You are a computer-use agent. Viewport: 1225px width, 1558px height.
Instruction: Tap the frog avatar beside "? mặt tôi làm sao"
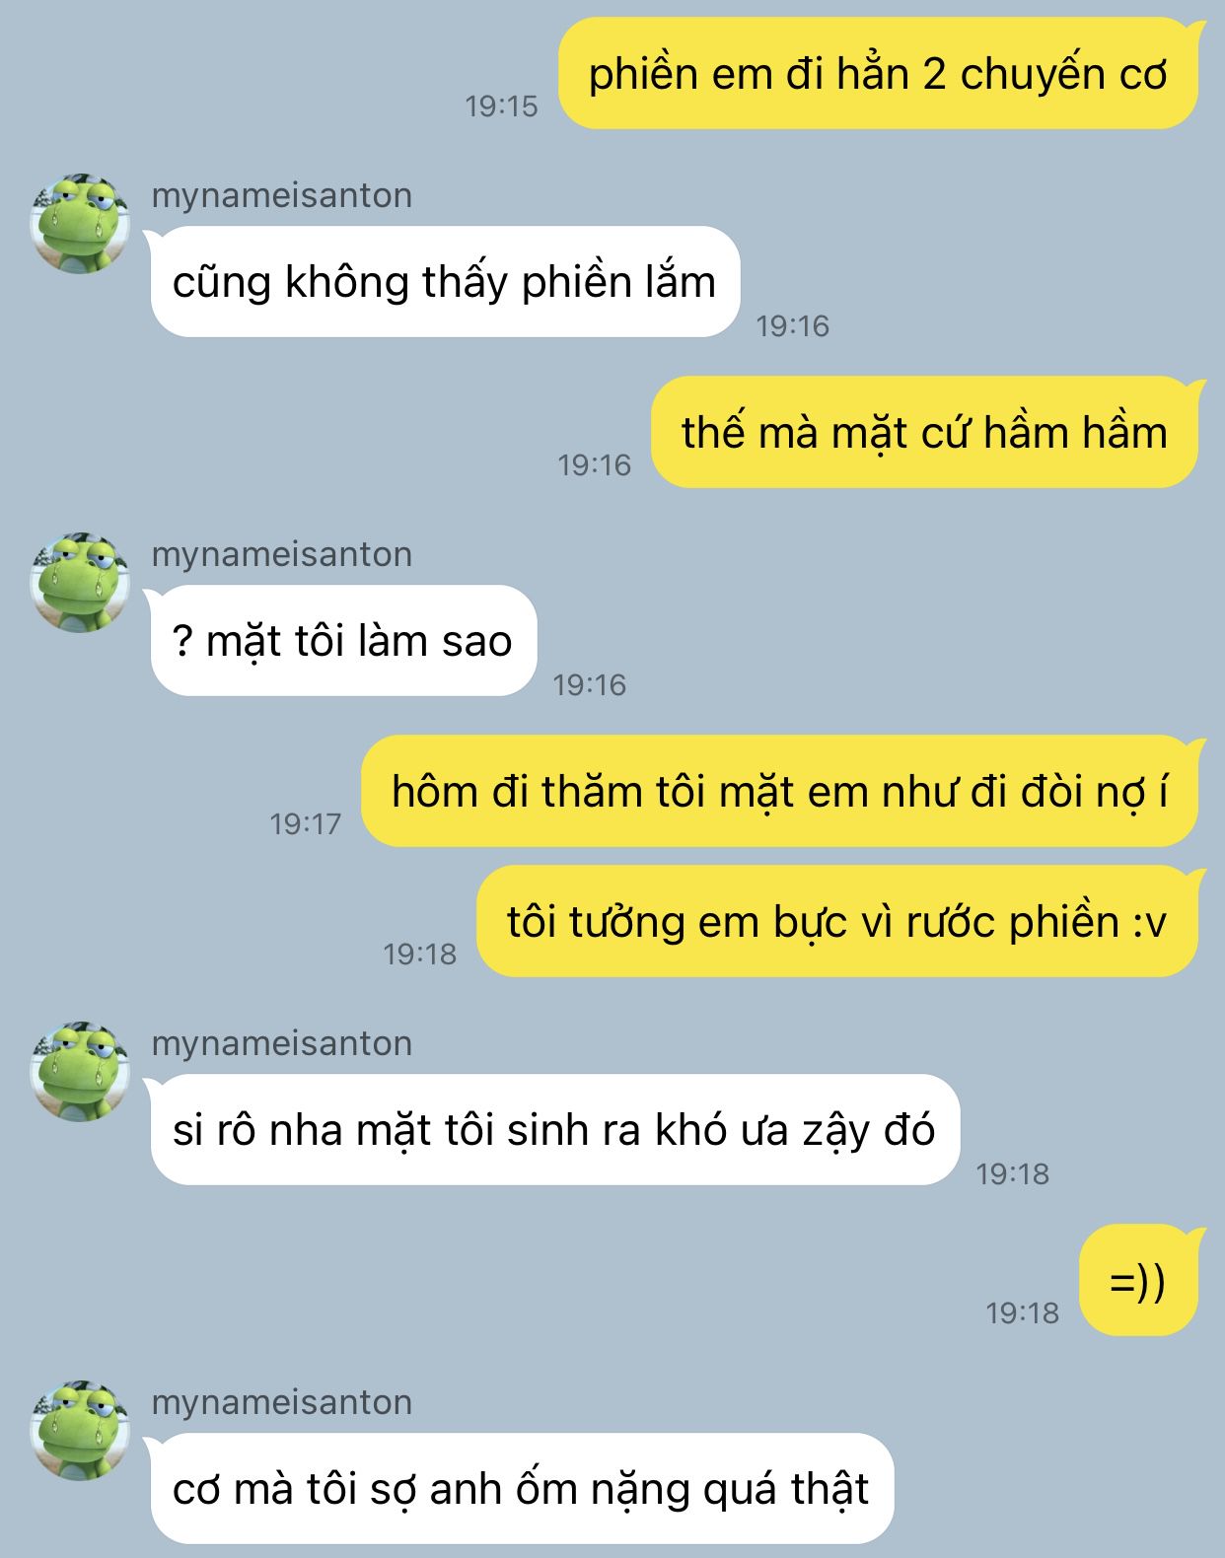pyautogui.click(x=80, y=583)
